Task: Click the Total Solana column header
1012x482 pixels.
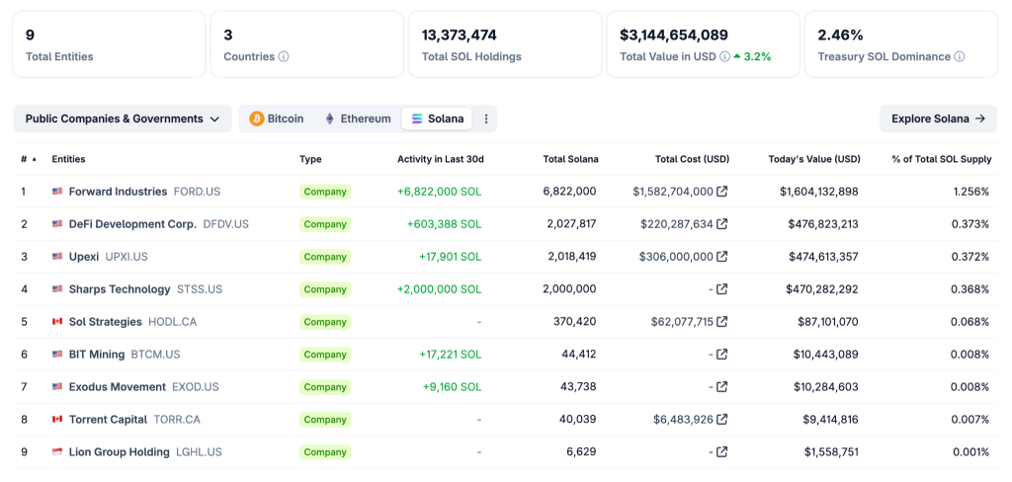Action: 570,159
